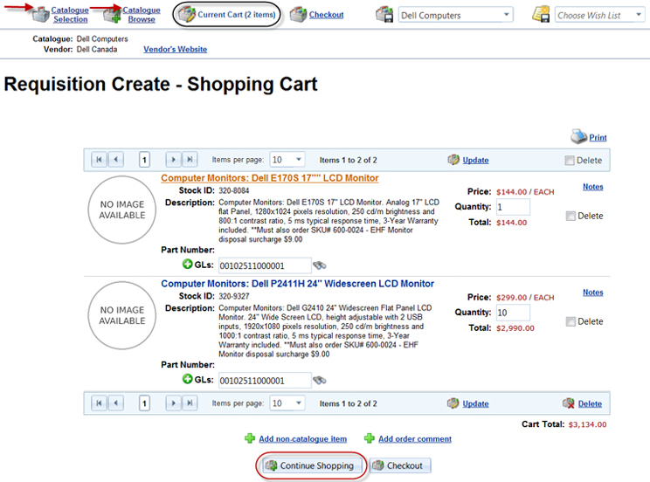Click next page arrow in top pager
650x482 pixels.
pyautogui.click(x=173, y=160)
